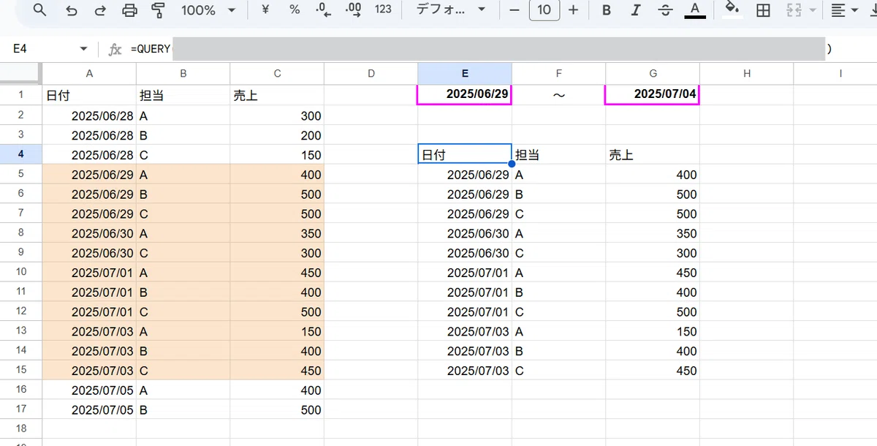Select column B header
Viewport: 877px width, 446px height.
(183, 73)
